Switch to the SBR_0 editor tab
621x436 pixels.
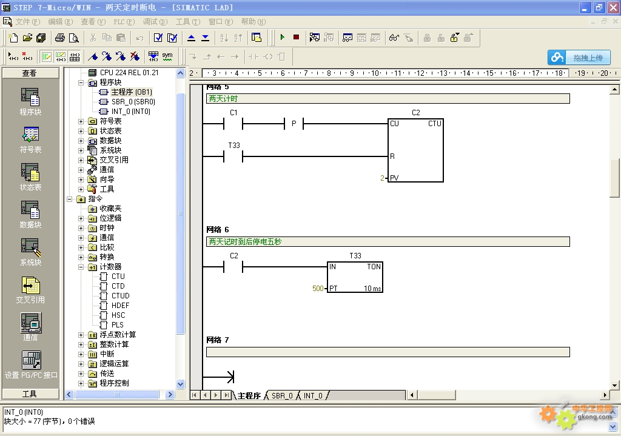click(282, 395)
